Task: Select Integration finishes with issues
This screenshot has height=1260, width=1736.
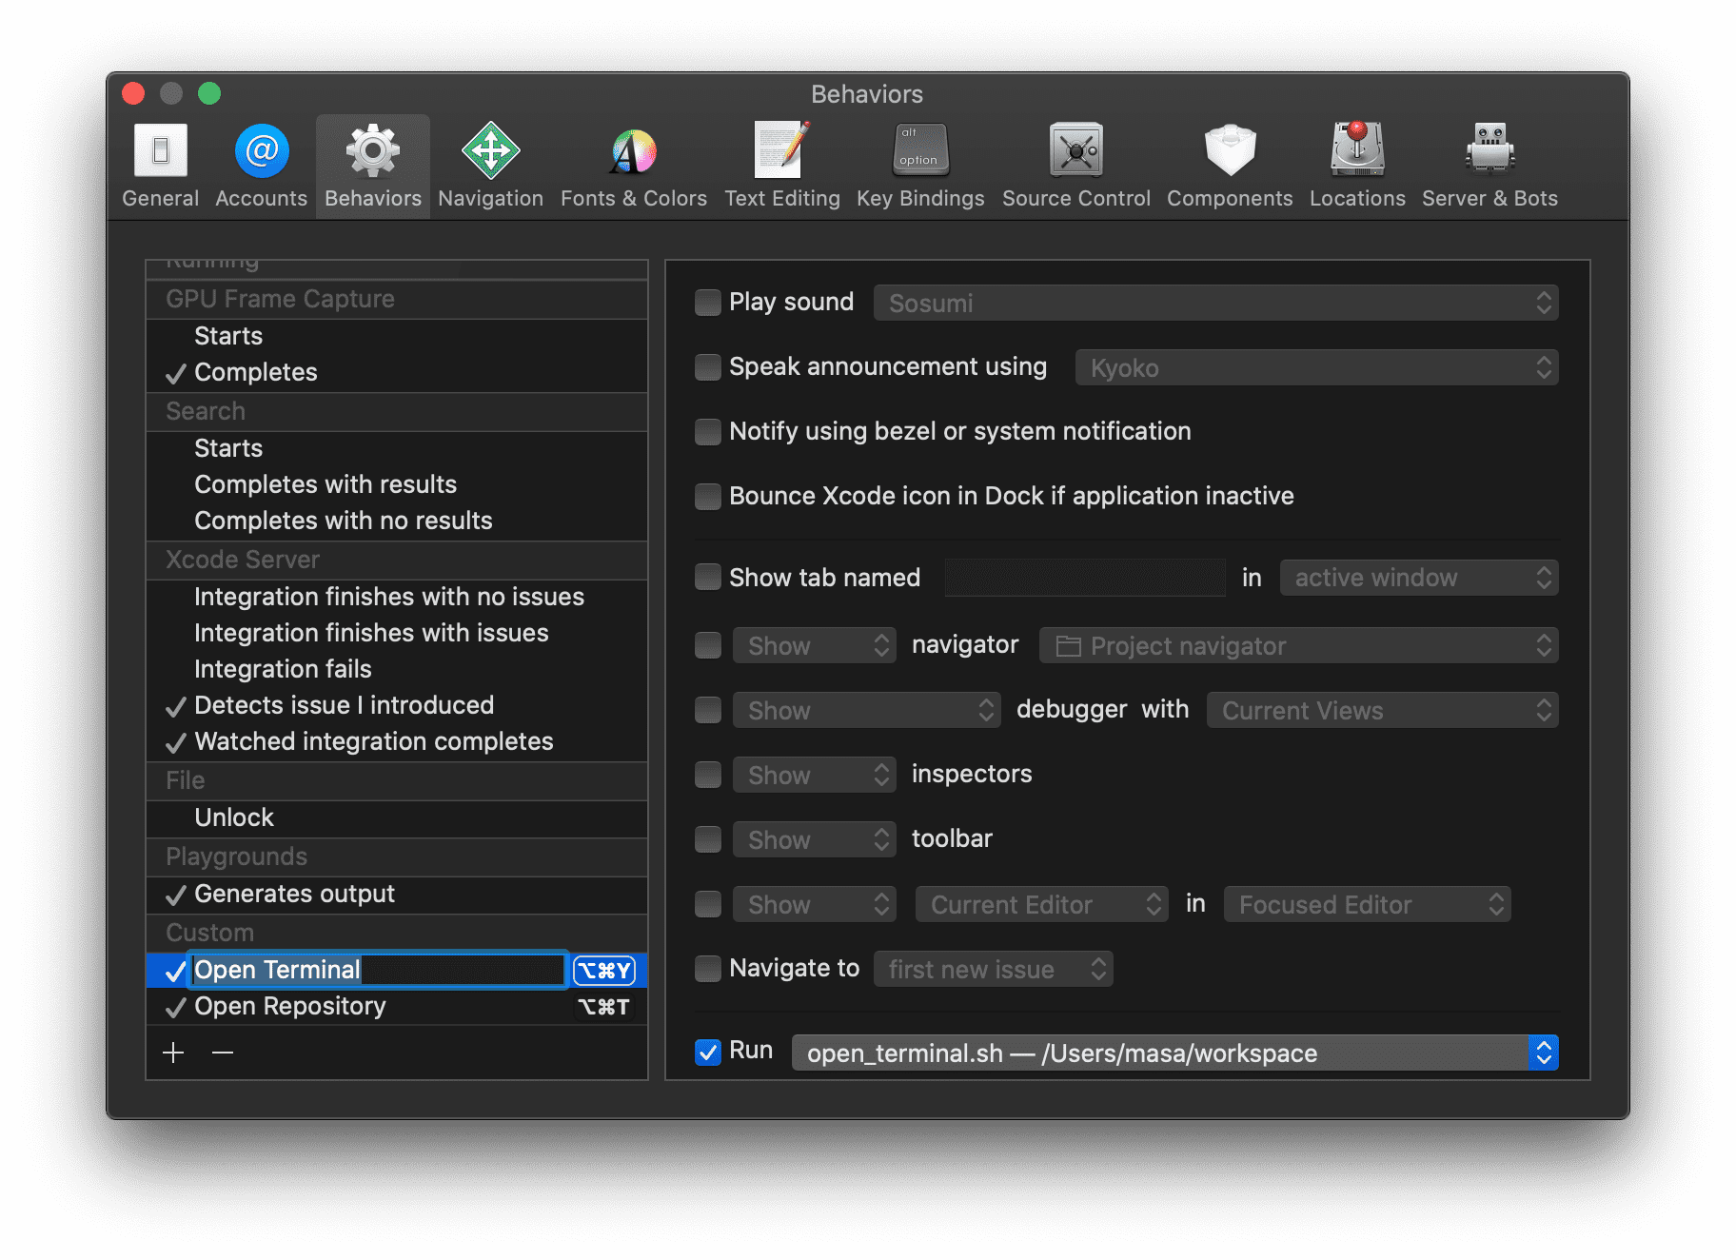Action: point(397,634)
